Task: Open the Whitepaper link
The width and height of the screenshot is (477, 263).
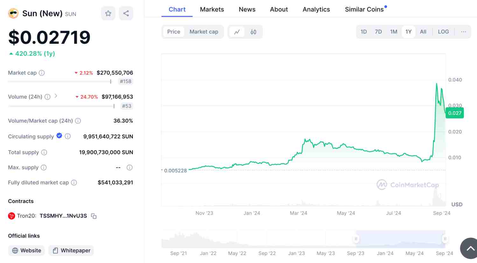Action: coord(71,251)
